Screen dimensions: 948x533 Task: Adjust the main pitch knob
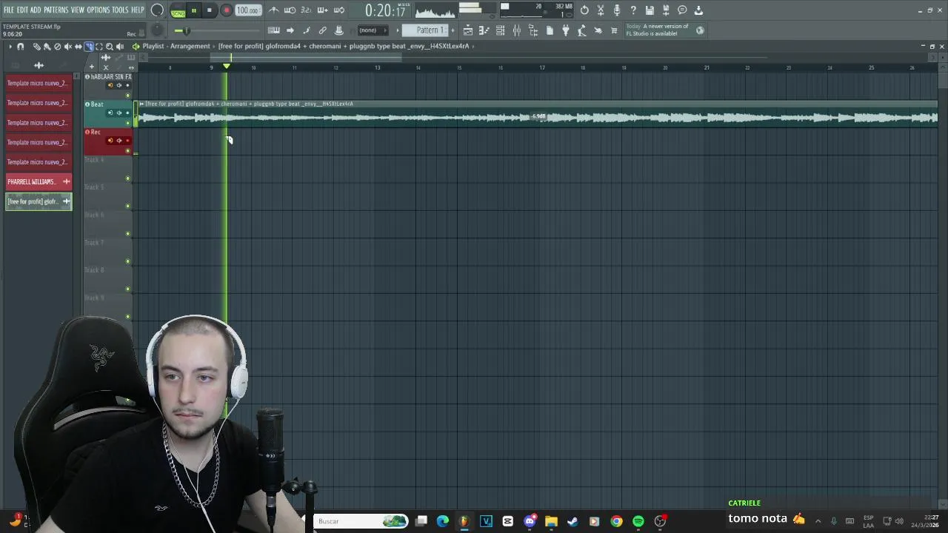pyautogui.click(x=158, y=30)
